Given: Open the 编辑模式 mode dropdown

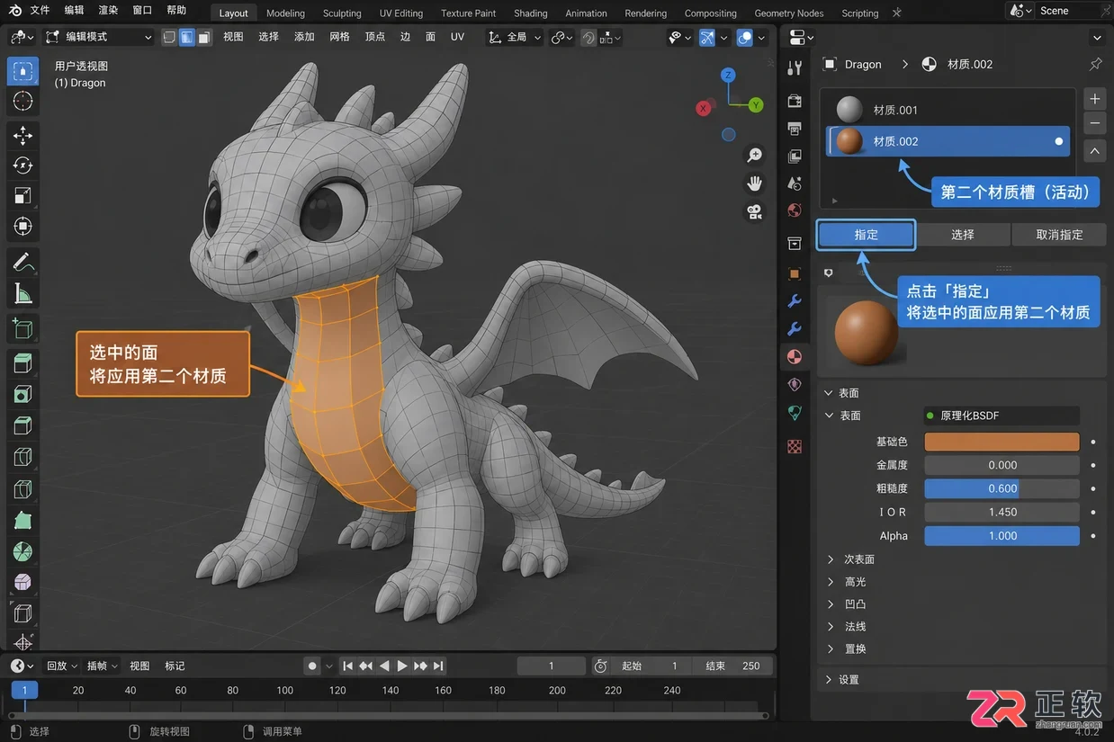Looking at the screenshot, I should click(x=99, y=37).
